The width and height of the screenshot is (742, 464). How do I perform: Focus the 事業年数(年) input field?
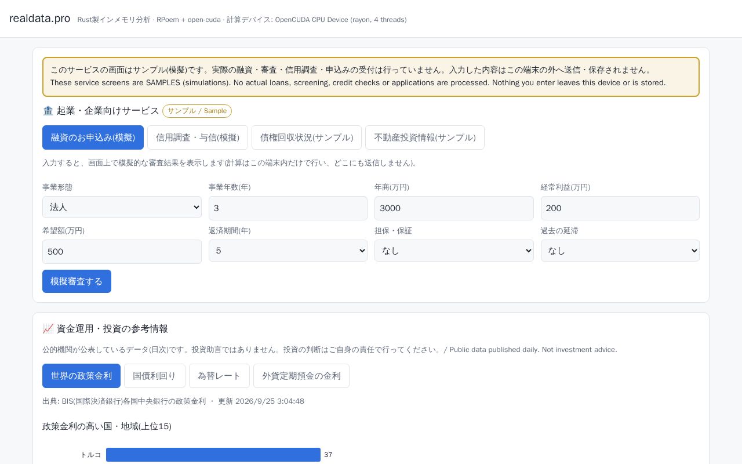click(x=288, y=208)
